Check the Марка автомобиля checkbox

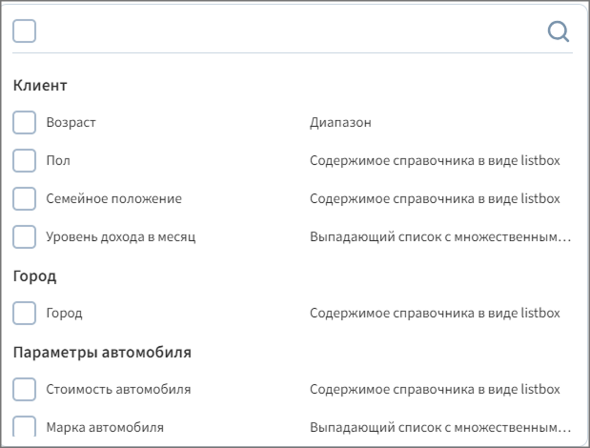click(25, 427)
